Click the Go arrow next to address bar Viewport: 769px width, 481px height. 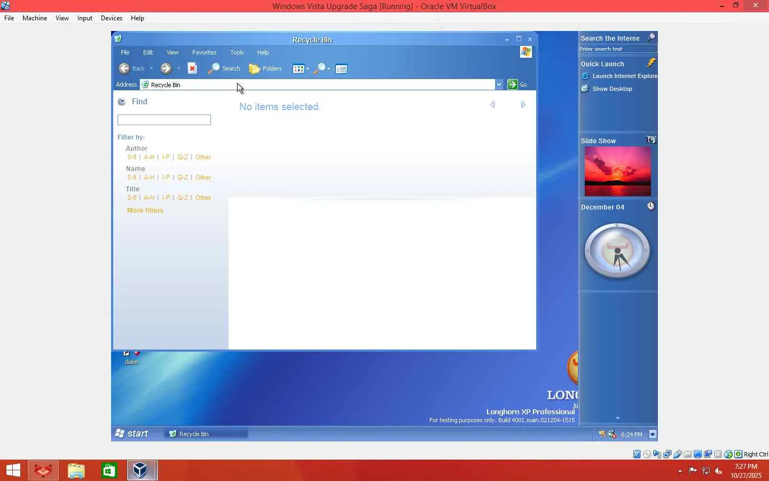point(513,84)
